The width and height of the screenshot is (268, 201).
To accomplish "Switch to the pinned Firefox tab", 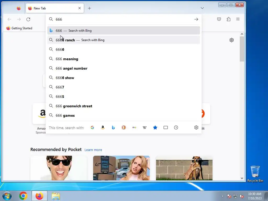I will 19,8.
